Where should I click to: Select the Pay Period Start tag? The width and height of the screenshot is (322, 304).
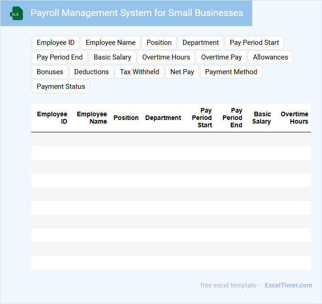[x=254, y=43]
